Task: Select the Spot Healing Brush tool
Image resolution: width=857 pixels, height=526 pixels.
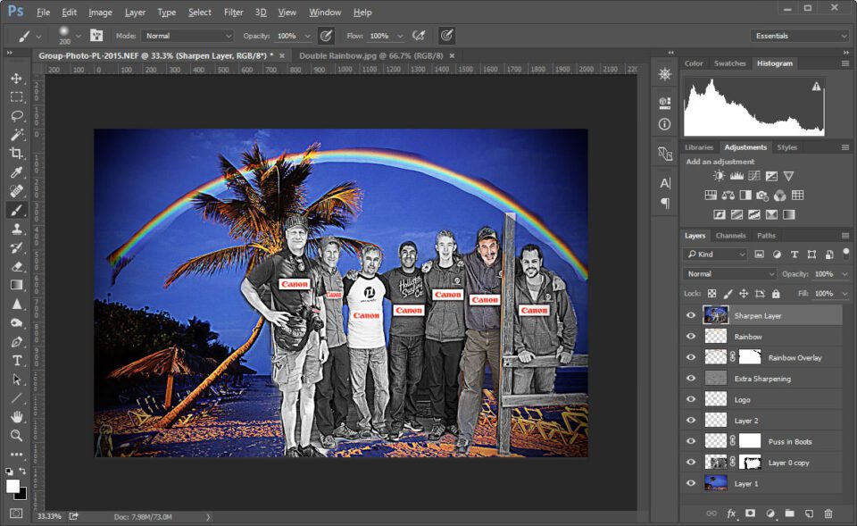Action: tap(16, 191)
